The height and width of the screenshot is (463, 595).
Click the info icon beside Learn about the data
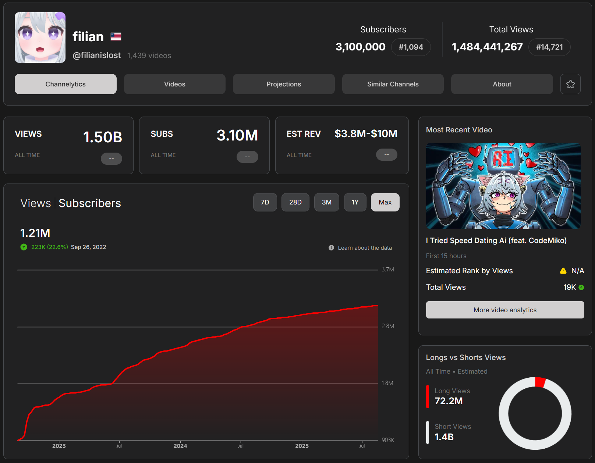331,248
